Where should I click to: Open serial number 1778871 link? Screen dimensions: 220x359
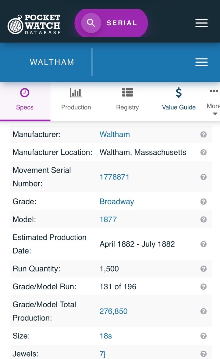pos(114,177)
